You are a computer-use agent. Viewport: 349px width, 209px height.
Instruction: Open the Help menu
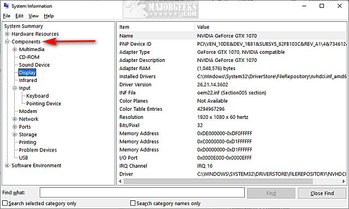pos(49,16)
